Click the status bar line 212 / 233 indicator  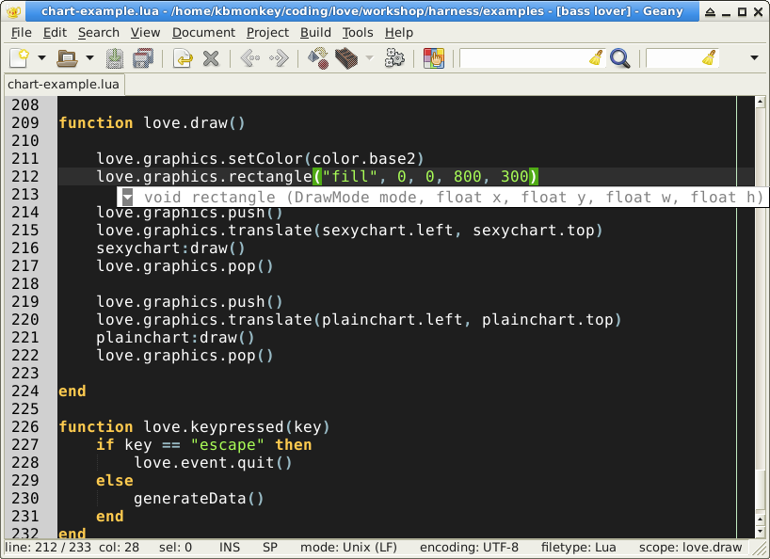(x=48, y=547)
